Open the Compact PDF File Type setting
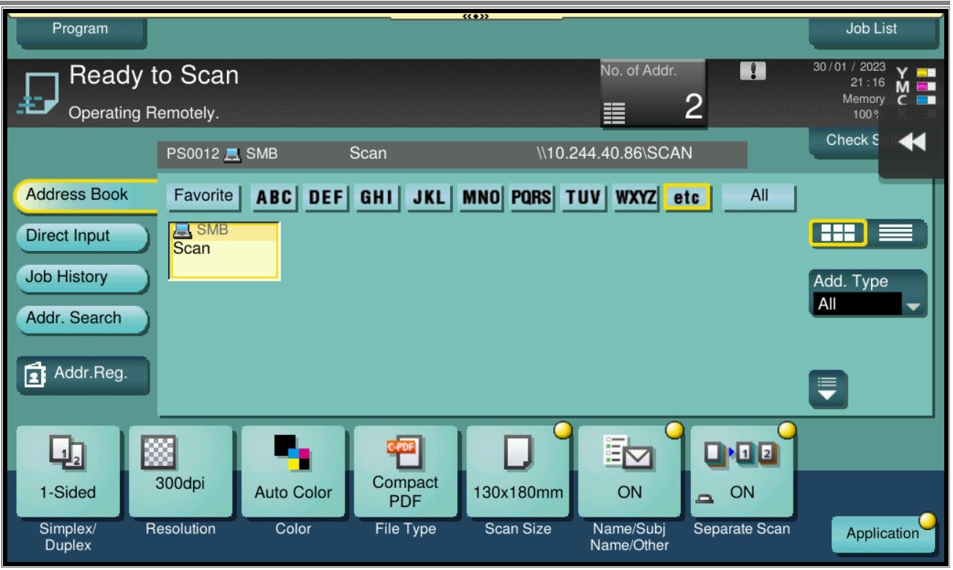 406,472
